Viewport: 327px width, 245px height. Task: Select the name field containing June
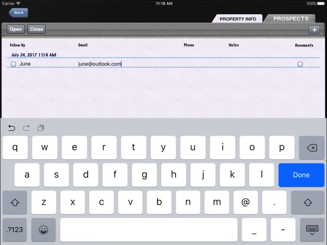[x=25, y=64]
